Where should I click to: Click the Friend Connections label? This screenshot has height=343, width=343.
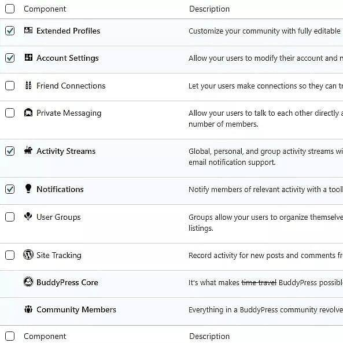(x=71, y=86)
